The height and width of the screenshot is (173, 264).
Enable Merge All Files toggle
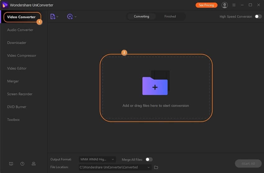click(149, 159)
